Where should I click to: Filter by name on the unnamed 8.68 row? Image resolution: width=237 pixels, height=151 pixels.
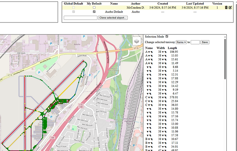148,67
